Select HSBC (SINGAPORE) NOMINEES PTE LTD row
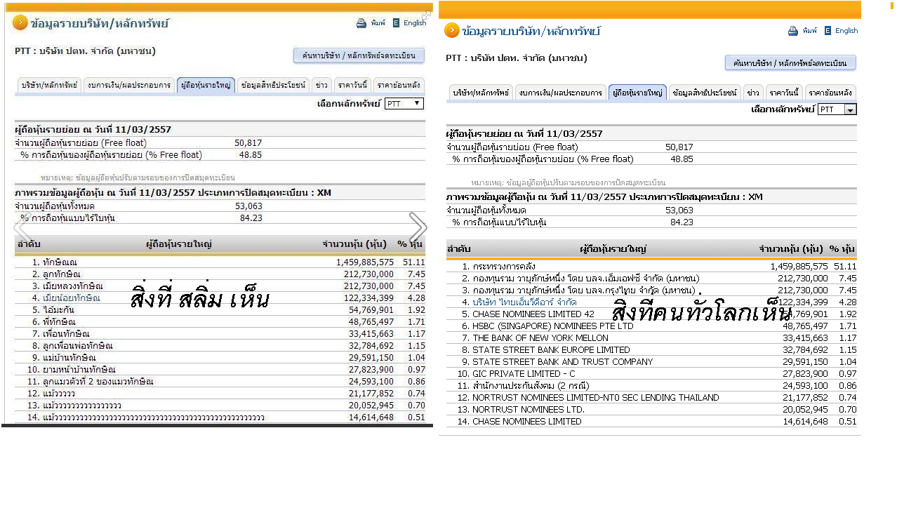The width and height of the screenshot is (897, 508). (651, 326)
